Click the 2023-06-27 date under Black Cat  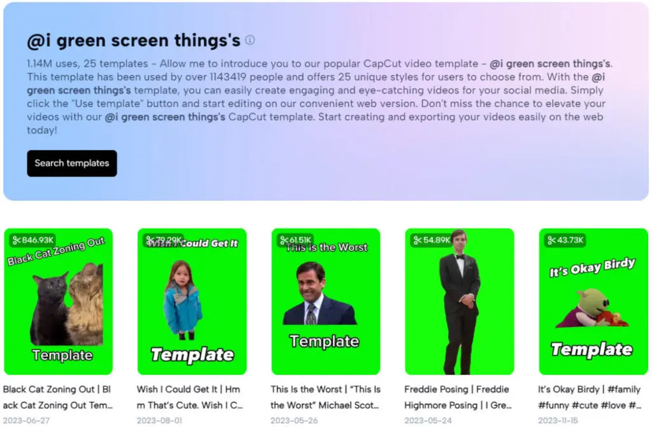click(26, 421)
